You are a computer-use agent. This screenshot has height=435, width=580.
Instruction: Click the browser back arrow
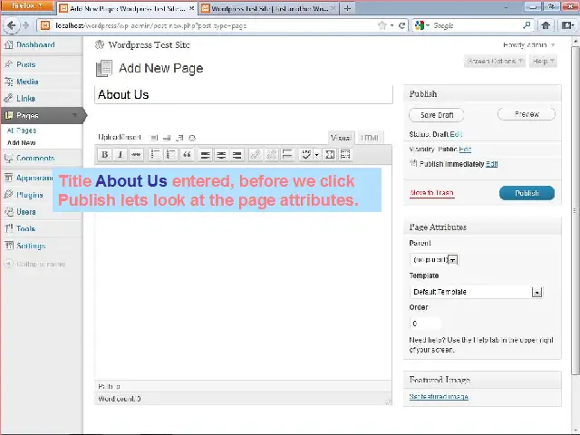click(x=12, y=25)
